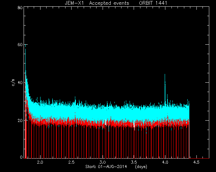This screenshot has height=172, width=216.
Task: Click the x-axis tick label 3.5
Action: [x=134, y=162]
